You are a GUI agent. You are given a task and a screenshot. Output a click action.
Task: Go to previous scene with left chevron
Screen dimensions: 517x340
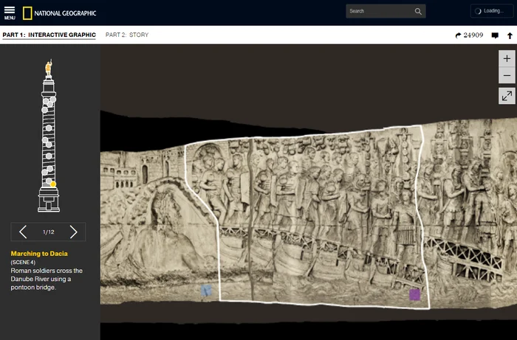coord(23,232)
